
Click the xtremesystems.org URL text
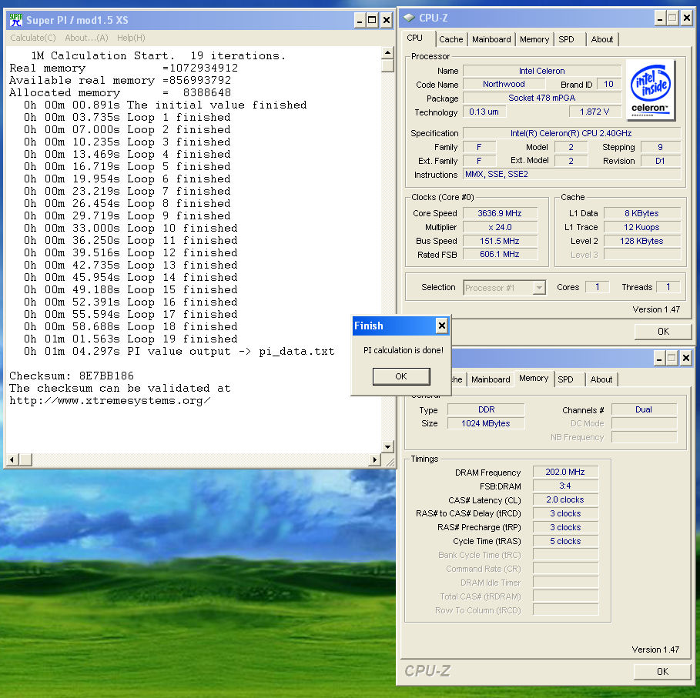point(110,400)
